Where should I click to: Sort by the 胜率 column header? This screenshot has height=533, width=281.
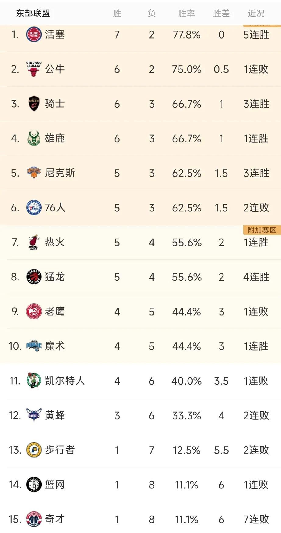(187, 13)
